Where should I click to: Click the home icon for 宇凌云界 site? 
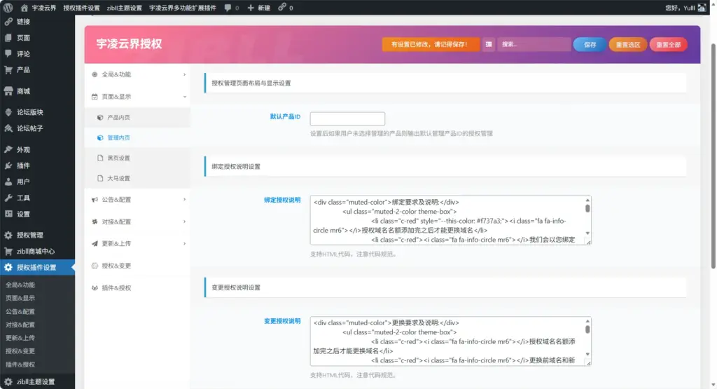click(25, 8)
